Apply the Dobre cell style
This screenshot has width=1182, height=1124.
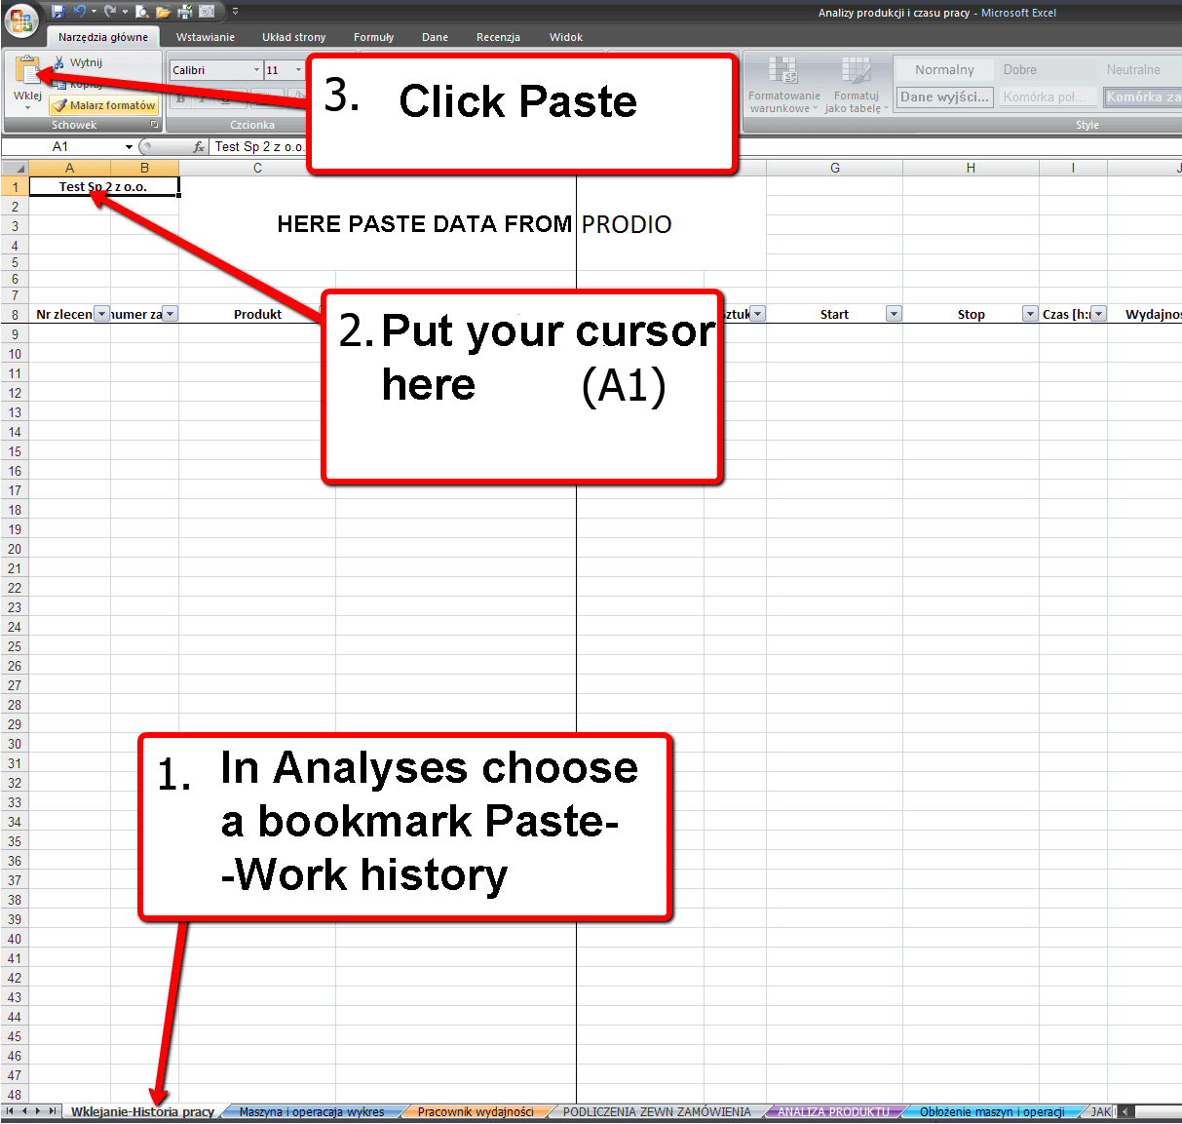point(1020,69)
